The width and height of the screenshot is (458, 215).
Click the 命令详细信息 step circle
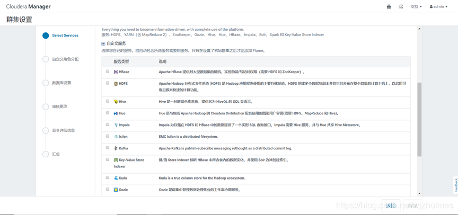pos(45,130)
